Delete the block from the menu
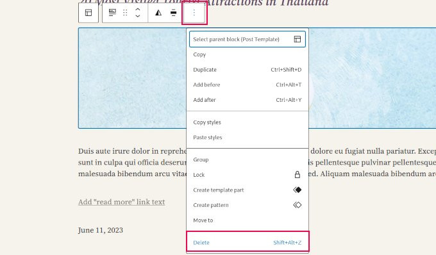This screenshot has width=436, height=255. click(x=247, y=242)
